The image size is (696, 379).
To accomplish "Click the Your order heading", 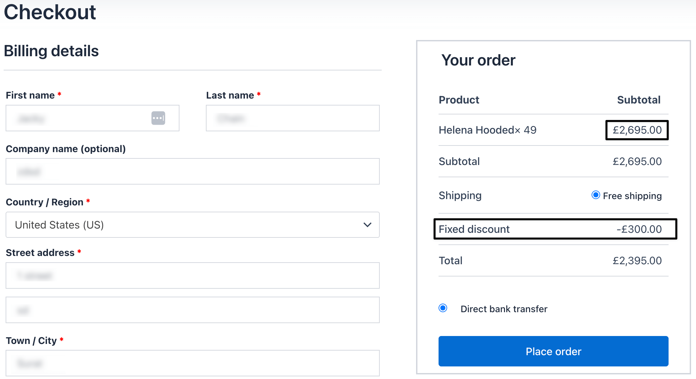I will [479, 60].
